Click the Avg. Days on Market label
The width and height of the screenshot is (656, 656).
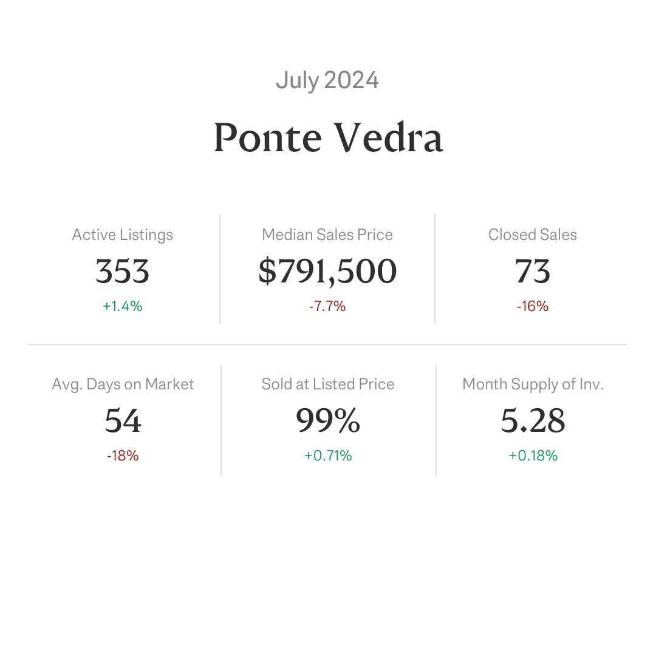[123, 384]
